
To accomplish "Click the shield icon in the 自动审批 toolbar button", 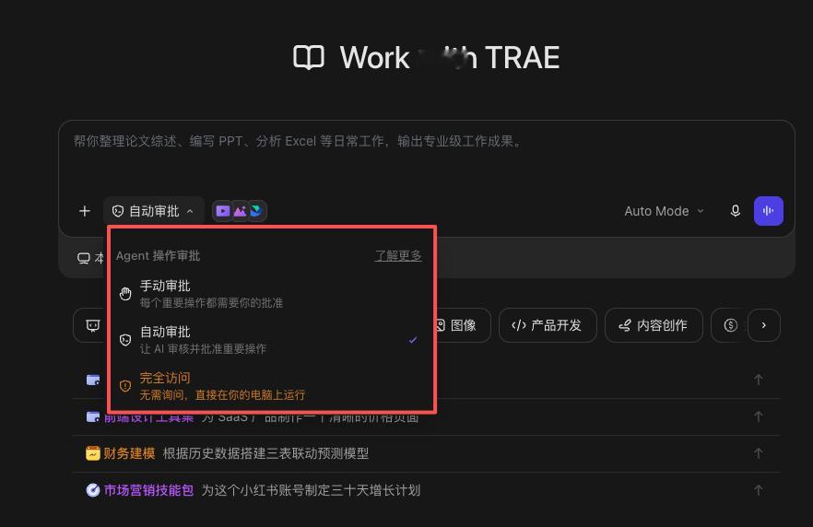I will click(118, 211).
